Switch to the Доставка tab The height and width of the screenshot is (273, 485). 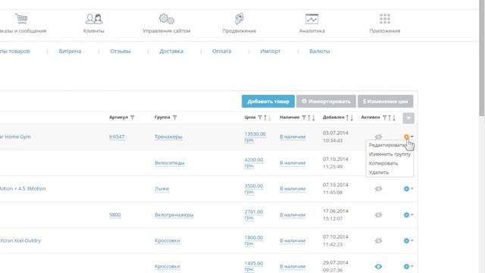tap(171, 51)
